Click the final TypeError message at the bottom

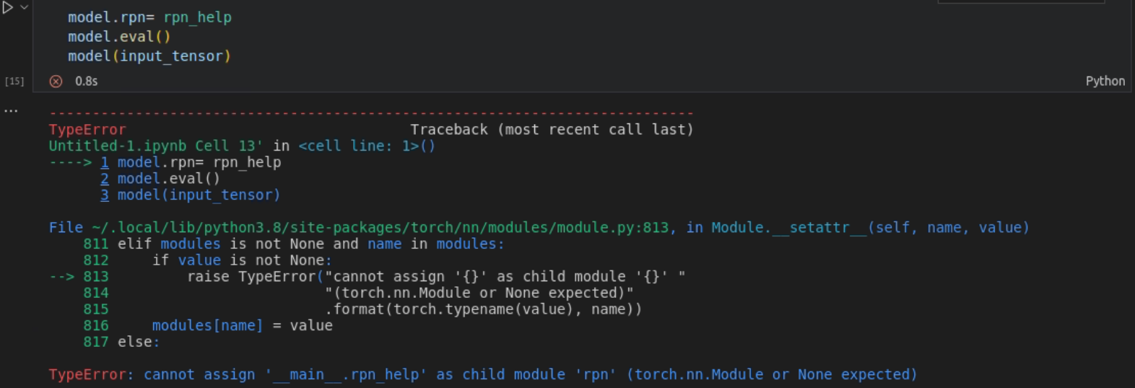[482, 375]
